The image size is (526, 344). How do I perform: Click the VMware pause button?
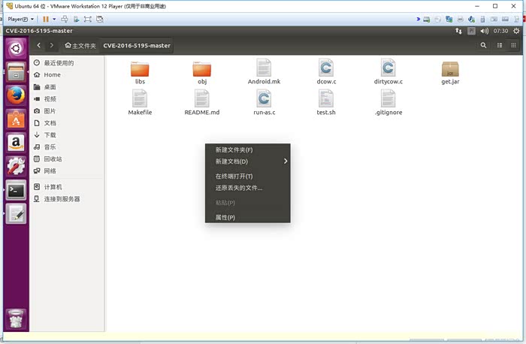tap(46, 19)
